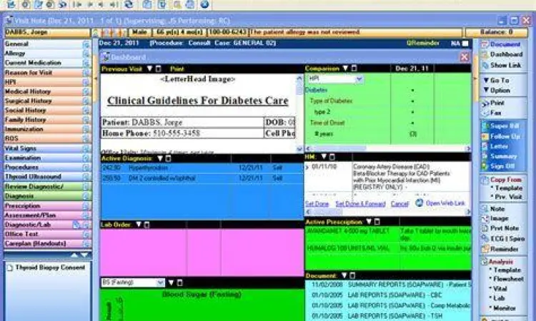Click the Document icon in the right panel
Viewport: 536px width, 321px height.
485,44
